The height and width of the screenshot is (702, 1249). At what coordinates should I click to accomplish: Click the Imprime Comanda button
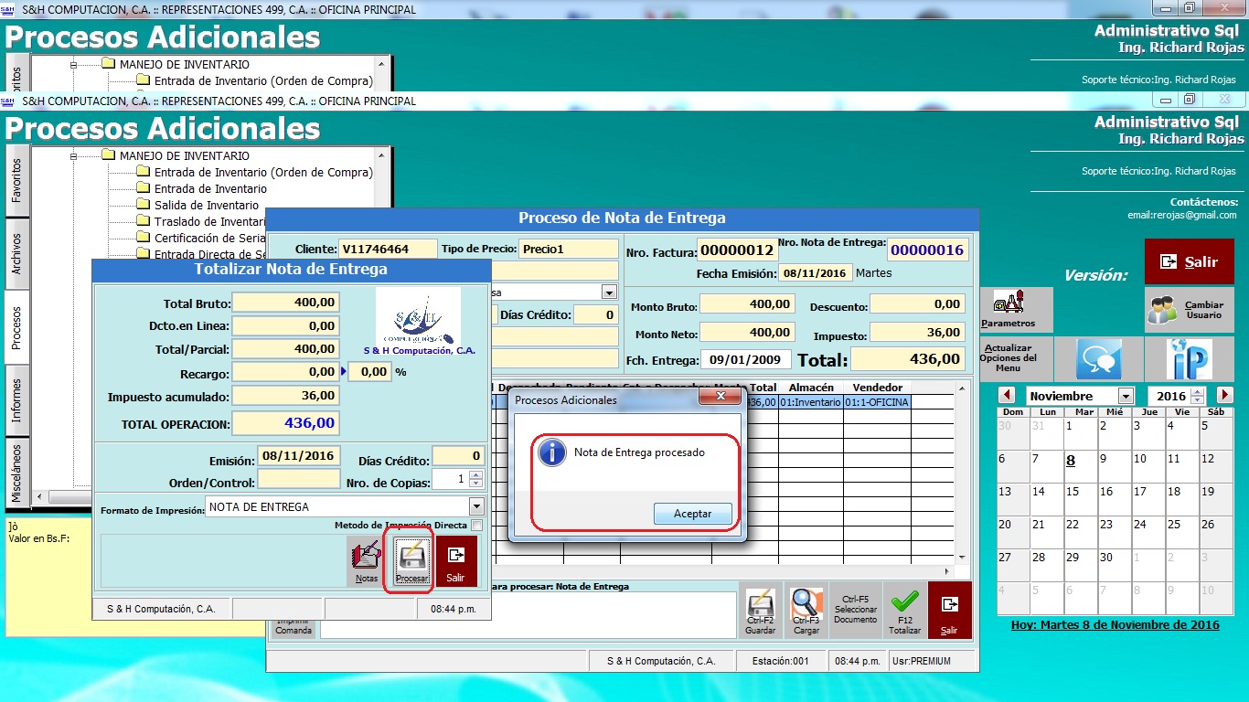click(x=294, y=627)
